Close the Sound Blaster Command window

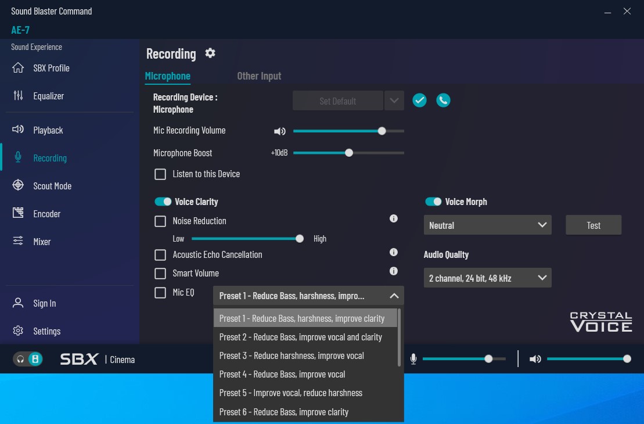point(627,11)
